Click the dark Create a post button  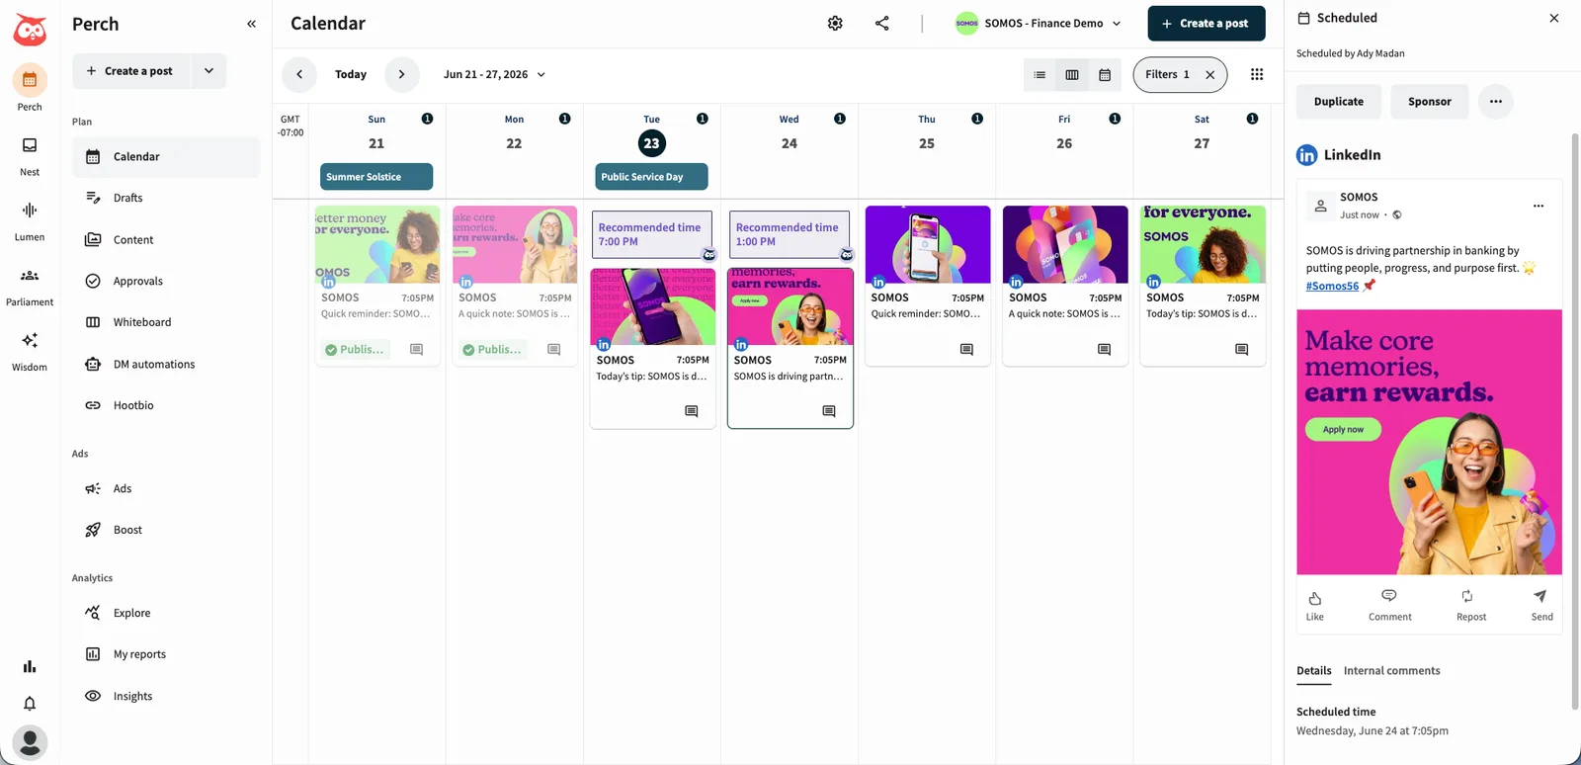pos(1207,24)
